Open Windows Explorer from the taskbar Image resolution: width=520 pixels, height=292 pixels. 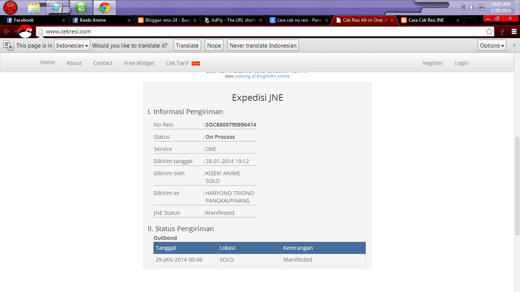(34, 8)
